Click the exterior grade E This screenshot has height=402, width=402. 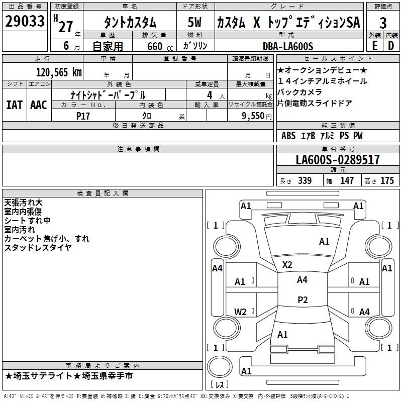[x=374, y=46]
